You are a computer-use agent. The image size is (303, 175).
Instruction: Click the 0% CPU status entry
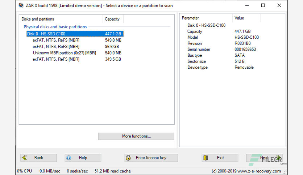coord(24,171)
